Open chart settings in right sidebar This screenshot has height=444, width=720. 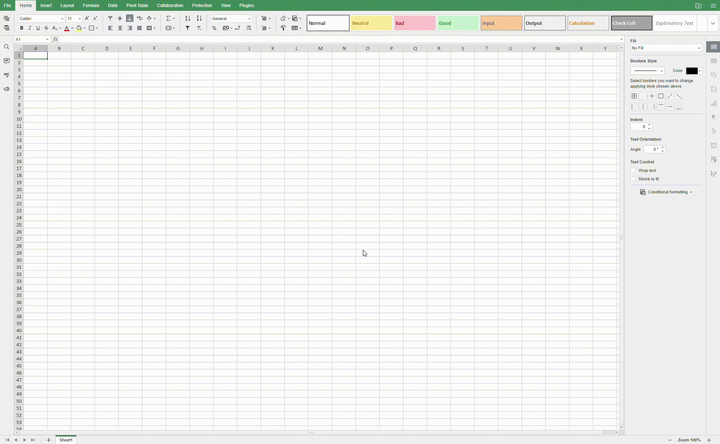point(713,103)
